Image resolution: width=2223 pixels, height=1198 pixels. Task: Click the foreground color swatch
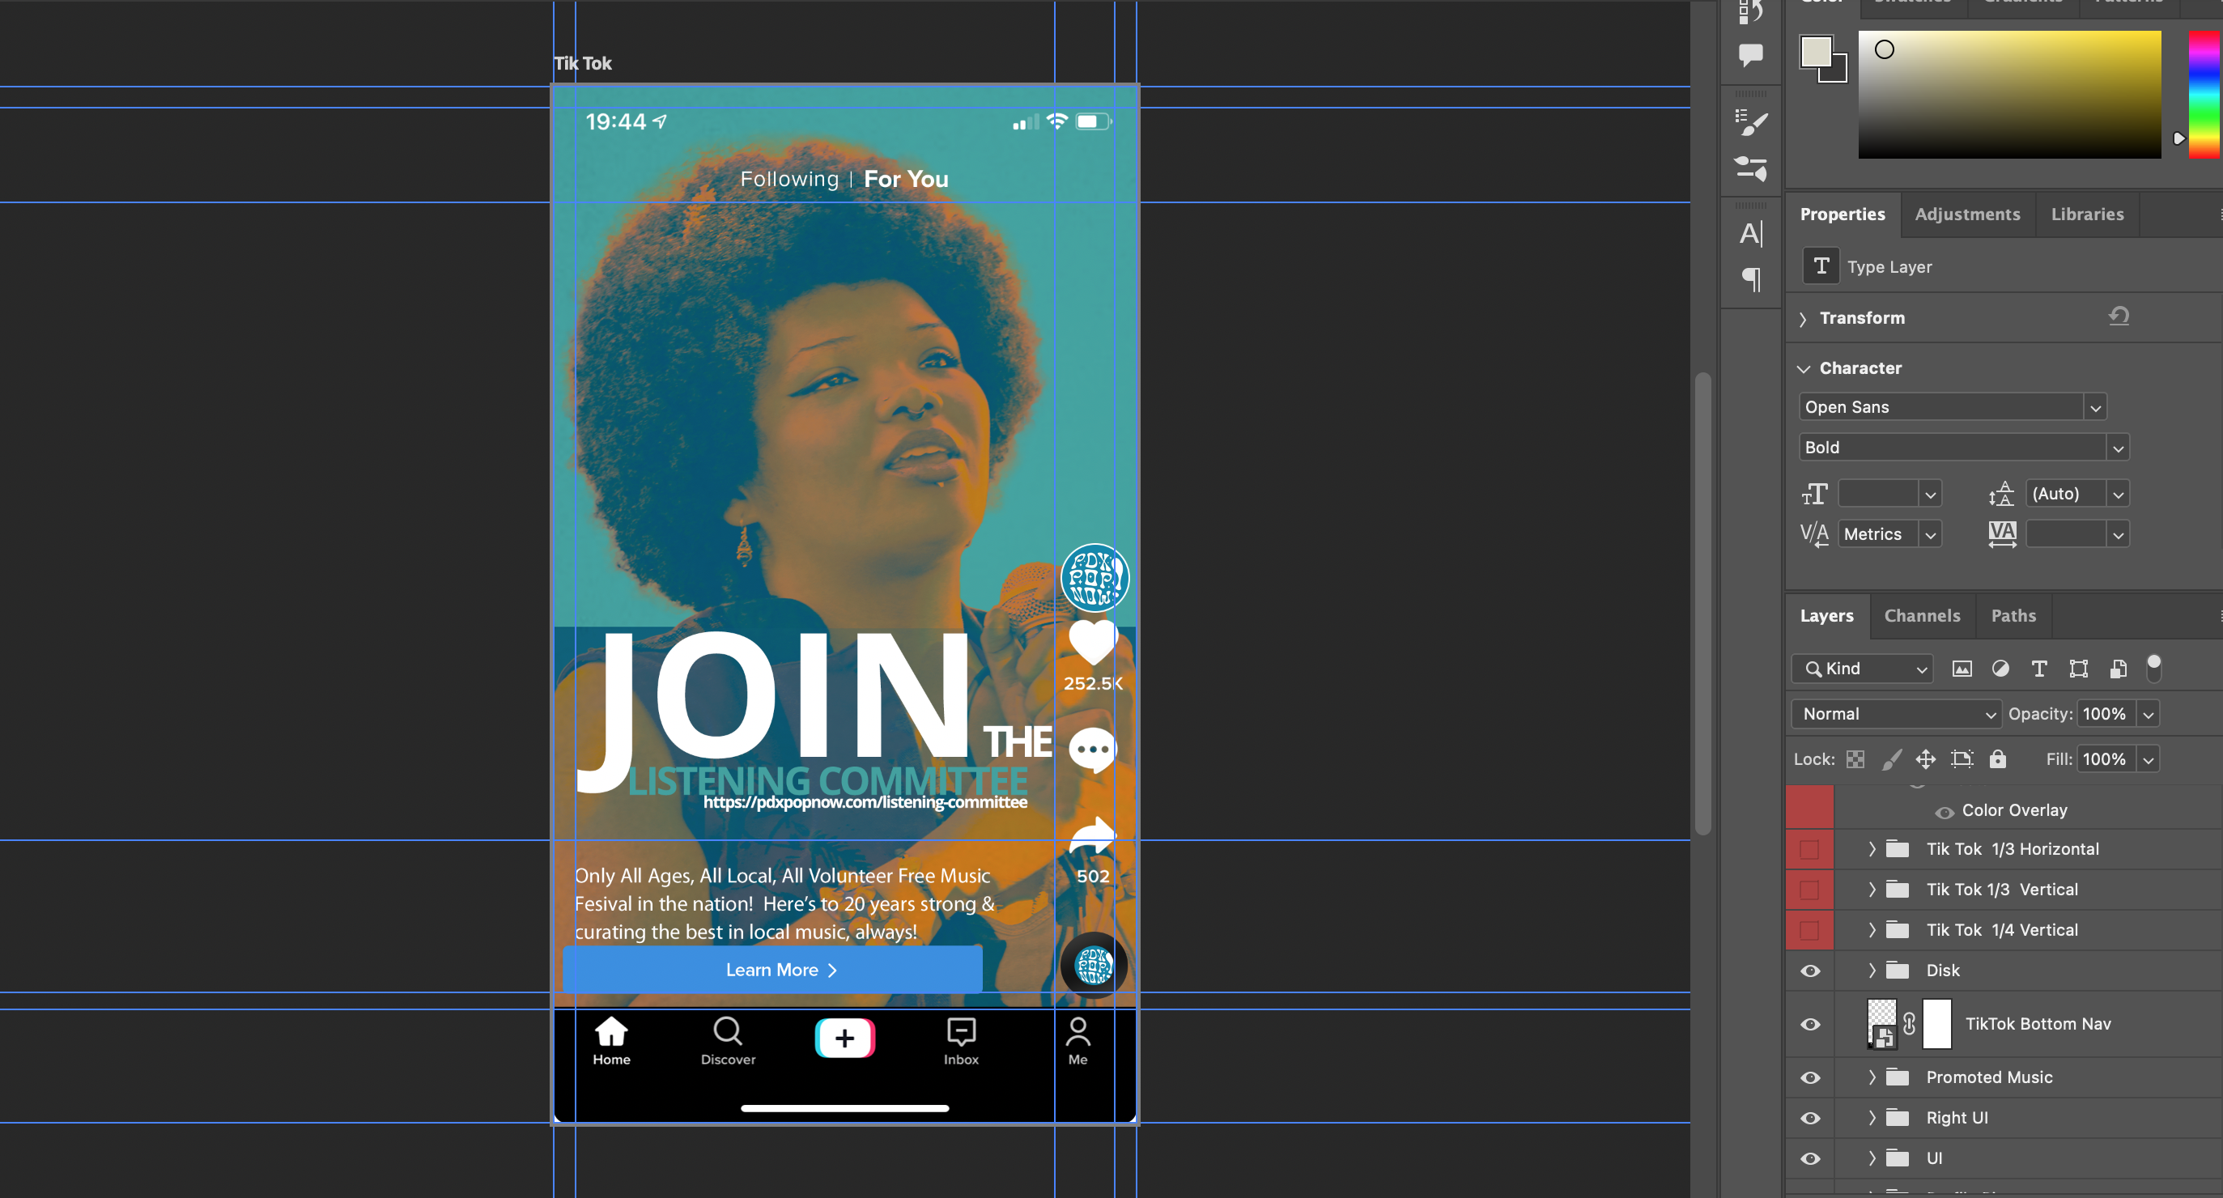click(1816, 51)
